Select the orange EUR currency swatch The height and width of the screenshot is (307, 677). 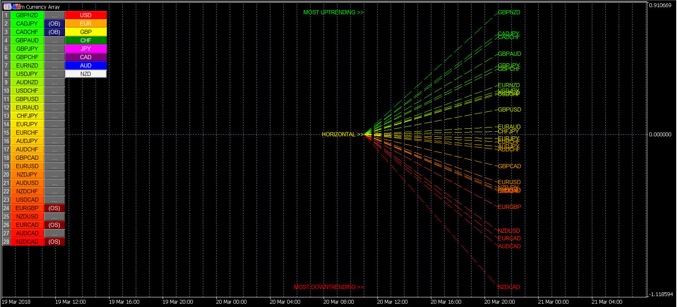[86, 23]
